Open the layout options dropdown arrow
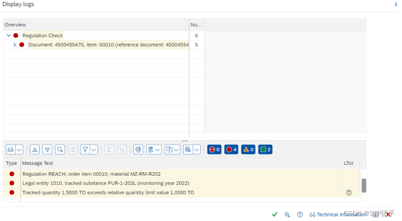402x221 pixels. tap(197, 149)
